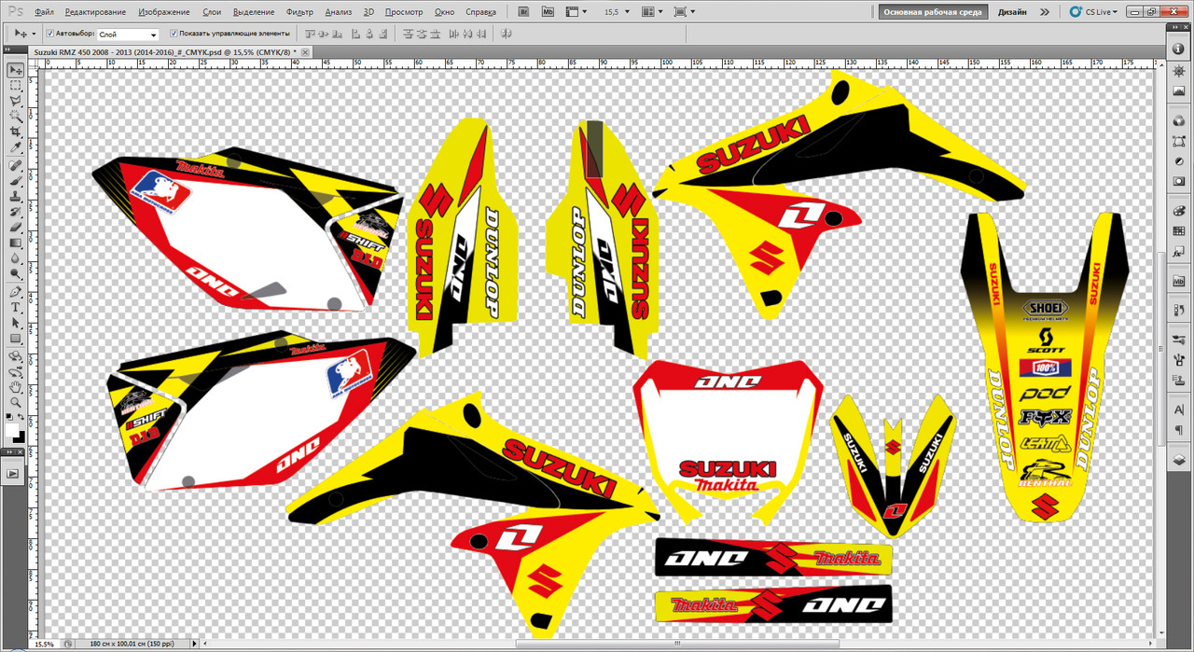Select the Polygonal Lasso tool
The width and height of the screenshot is (1194, 652).
tap(16, 102)
